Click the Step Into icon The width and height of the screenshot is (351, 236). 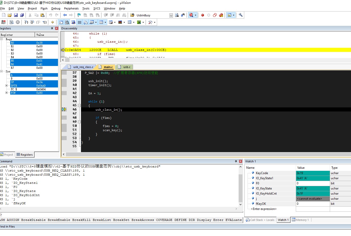[x=26, y=22]
